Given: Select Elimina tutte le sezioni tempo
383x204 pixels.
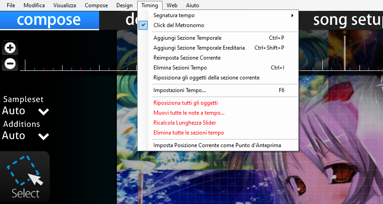Looking at the screenshot, I should pyautogui.click(x=218, y=133).
